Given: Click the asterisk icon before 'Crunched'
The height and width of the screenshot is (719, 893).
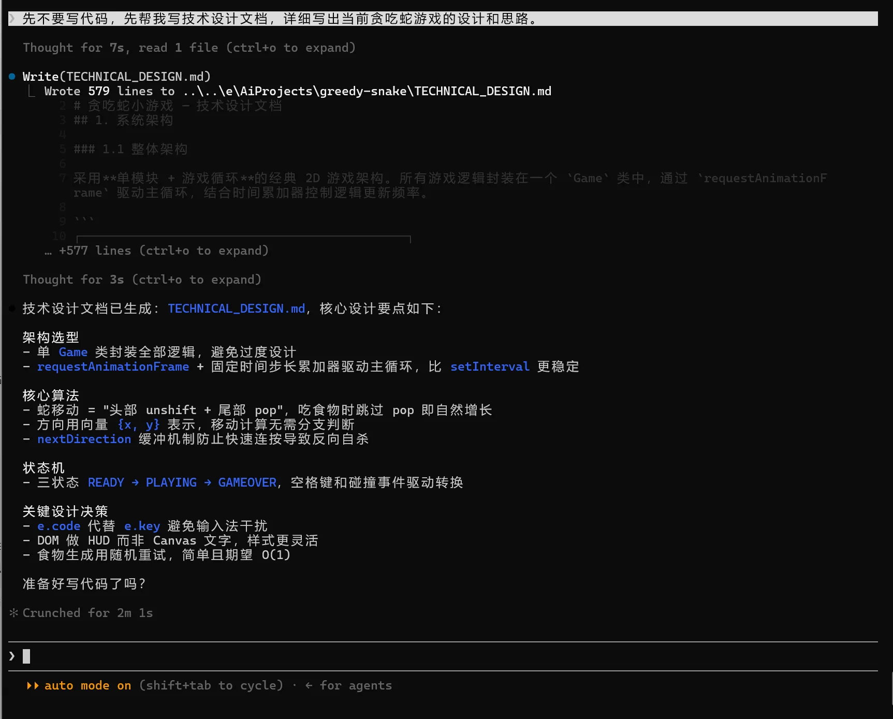Looking at the screenshot, I should coord(14,613).
